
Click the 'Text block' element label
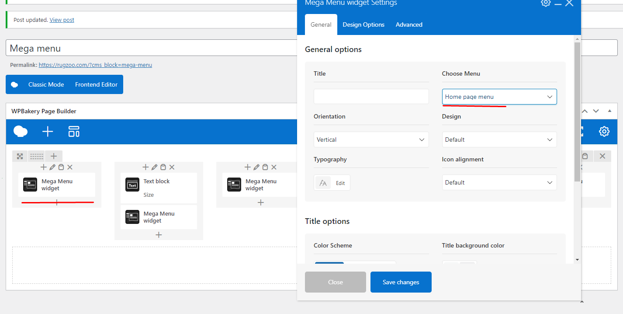click(156, 181)
